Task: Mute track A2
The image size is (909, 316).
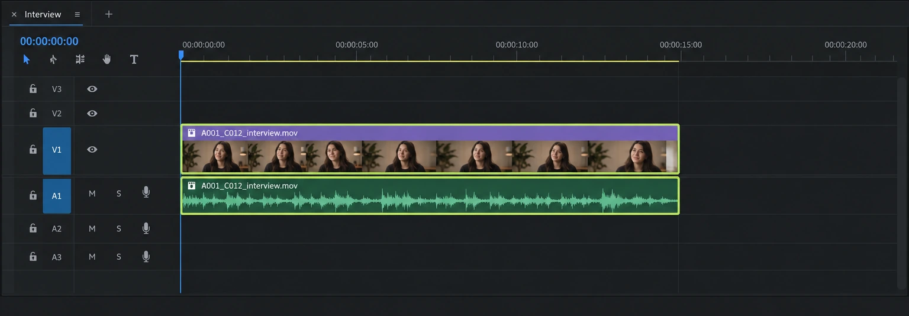Action: [x=92, y=228]
